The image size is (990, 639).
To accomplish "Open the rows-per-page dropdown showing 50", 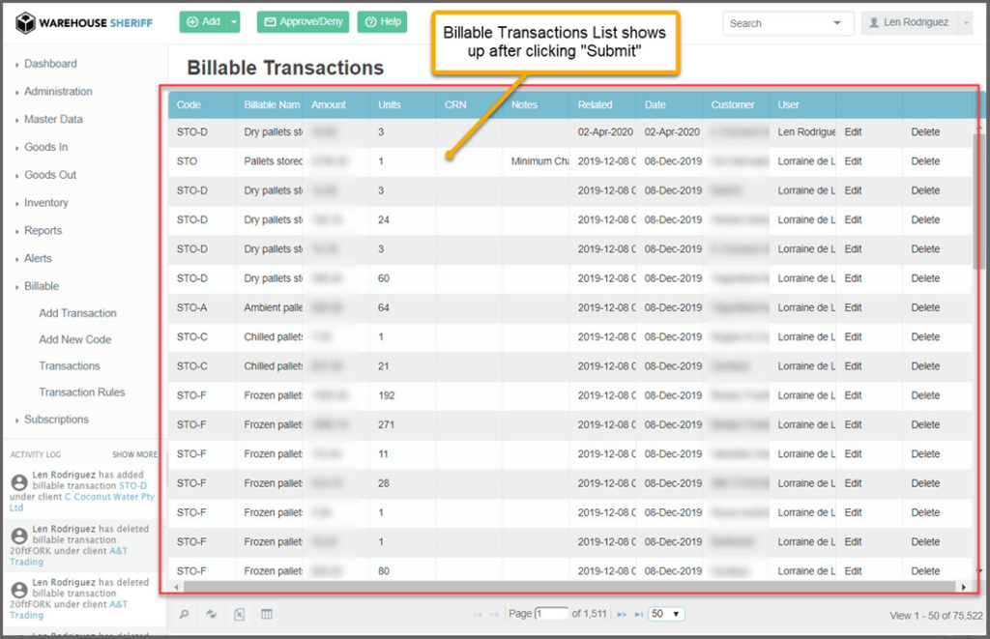I will point(666,614).
